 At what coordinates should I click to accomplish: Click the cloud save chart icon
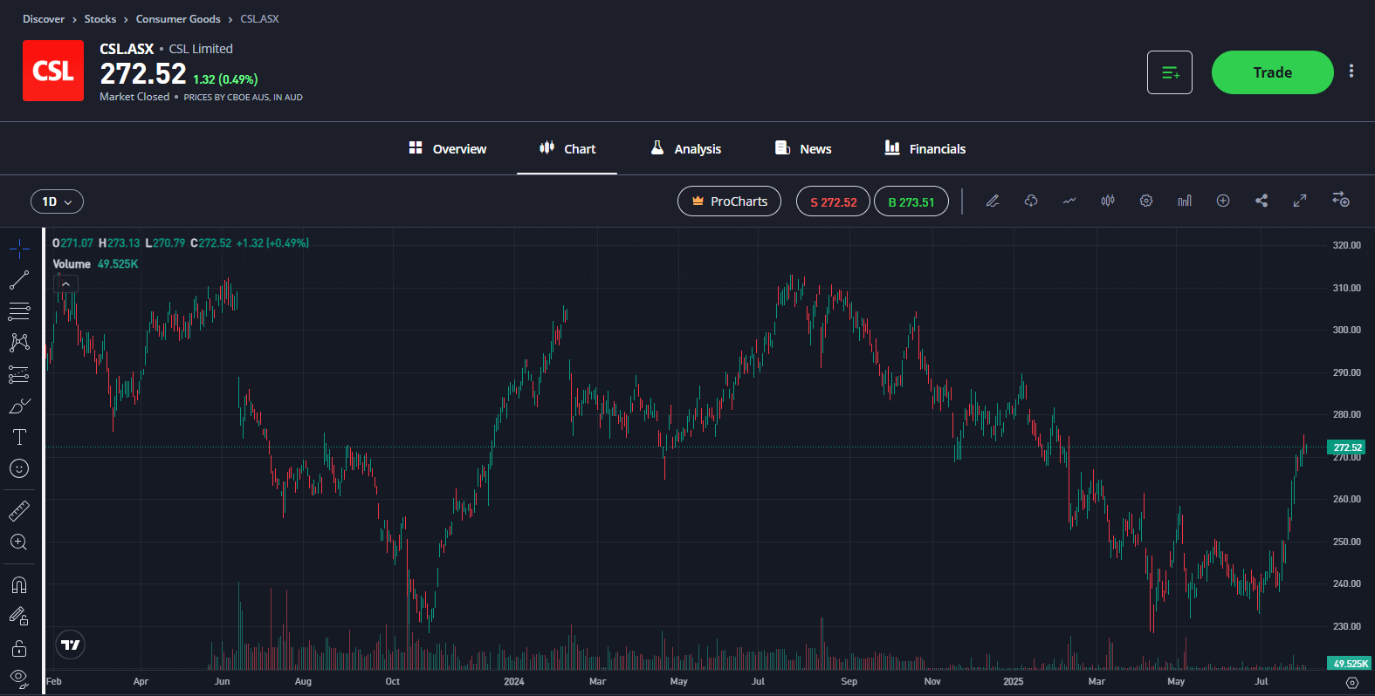(x=1031, y=201)
